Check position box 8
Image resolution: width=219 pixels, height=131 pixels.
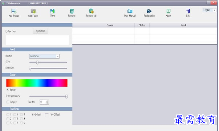point(21,119)
